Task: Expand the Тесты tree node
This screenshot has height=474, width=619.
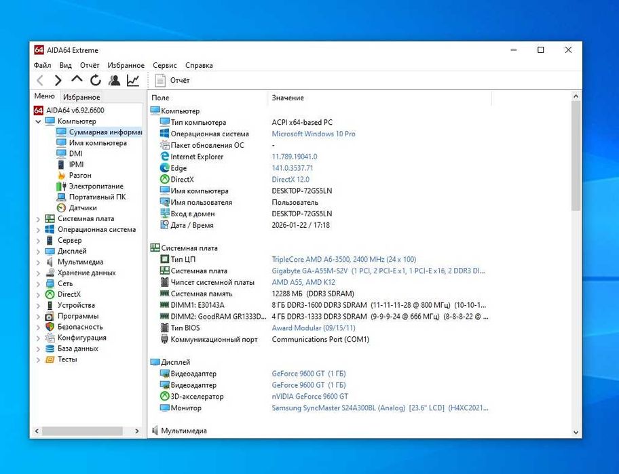Action: 38,359
